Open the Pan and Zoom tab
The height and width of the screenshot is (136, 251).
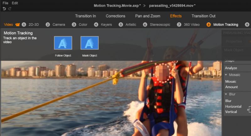tap(147, 16)
